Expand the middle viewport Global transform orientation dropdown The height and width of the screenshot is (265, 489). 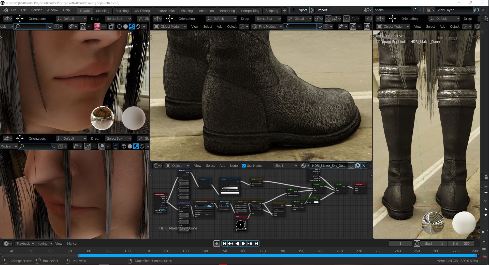[299, 19]
